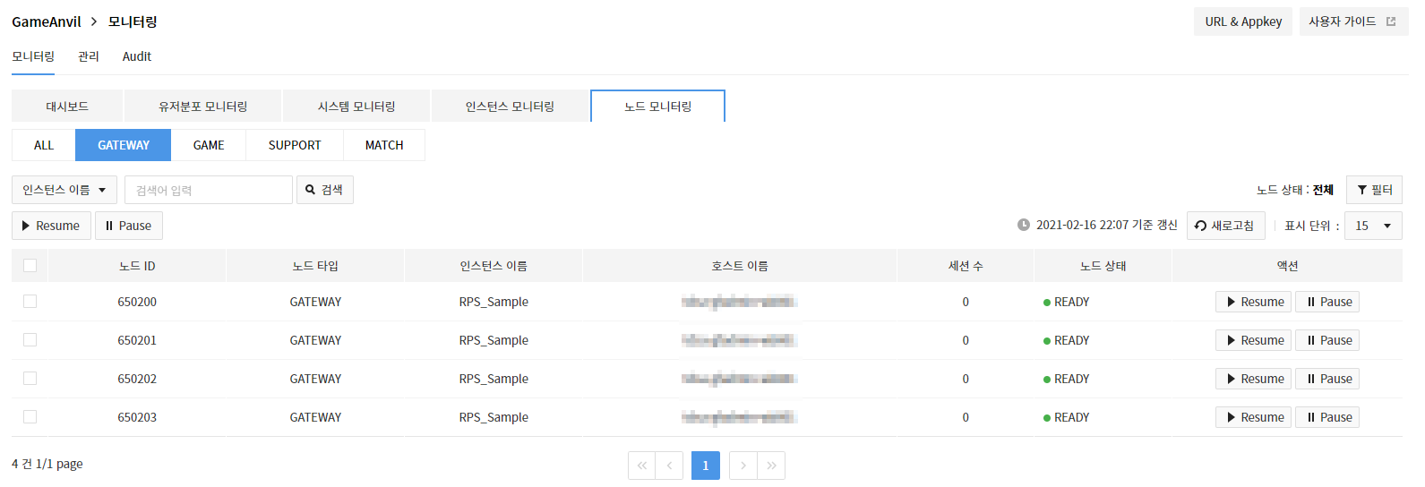1425x487 pixels.
Task: Click the GameAnvil breadcrumb link
Action: 47,21
